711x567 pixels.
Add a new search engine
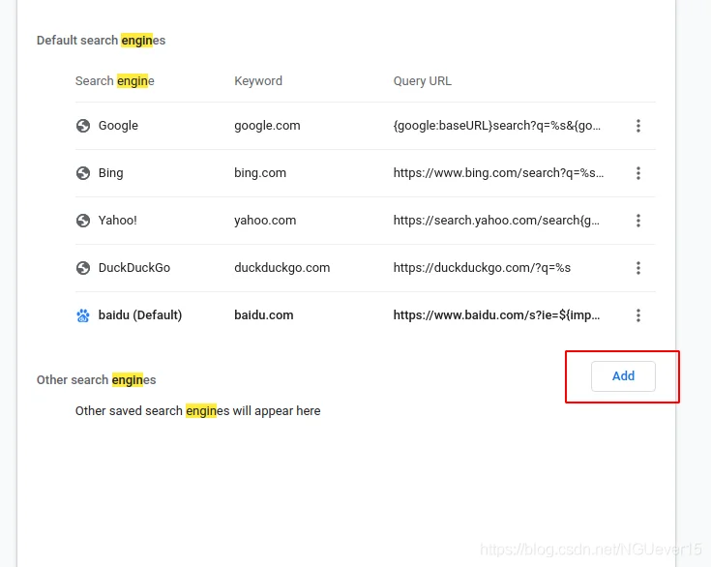pyautogui.click(x=623, y=376)
